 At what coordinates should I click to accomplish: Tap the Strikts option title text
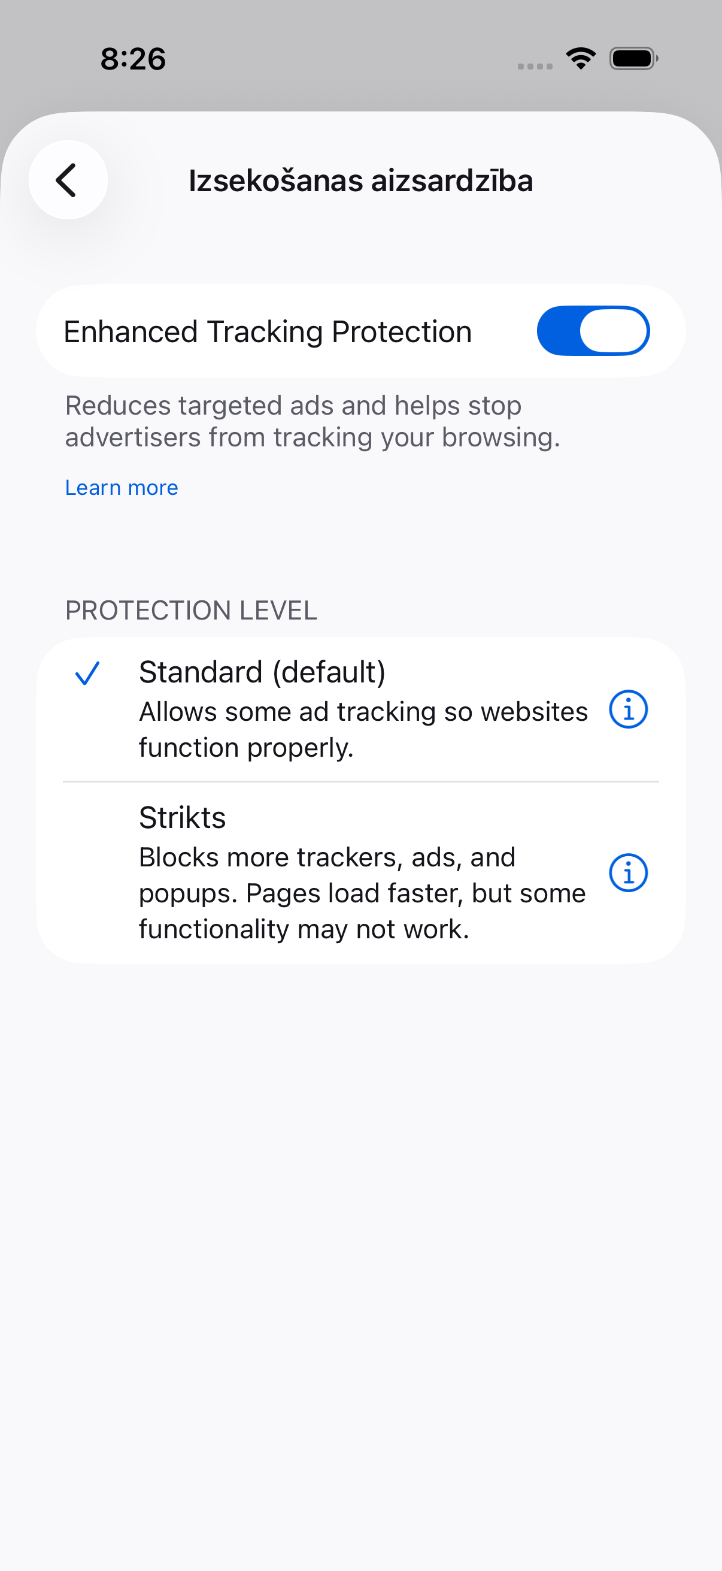pos(182,817)
